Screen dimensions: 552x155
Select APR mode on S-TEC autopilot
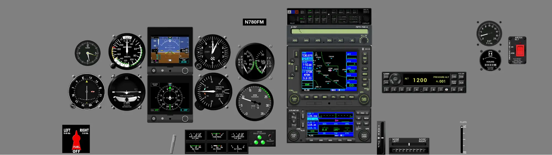[x=318, y=40]
